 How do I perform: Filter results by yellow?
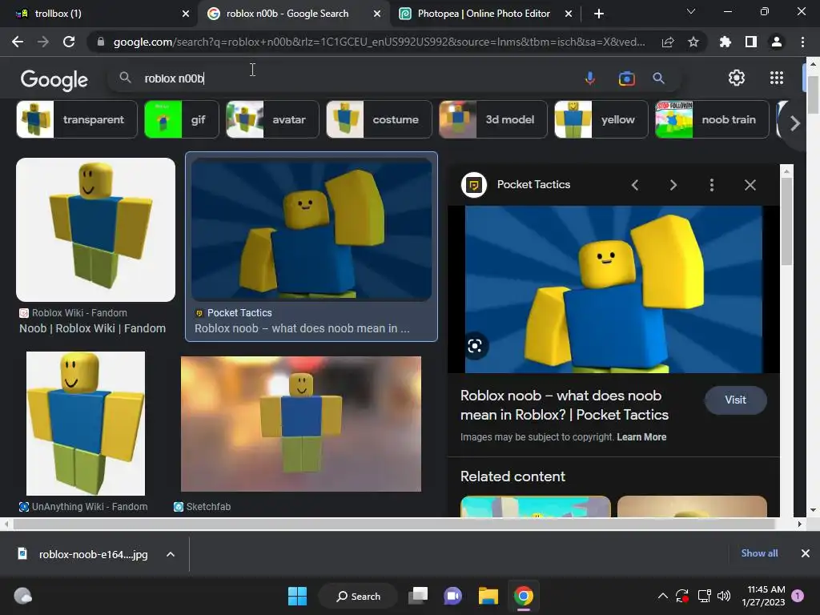coord(601,119)
